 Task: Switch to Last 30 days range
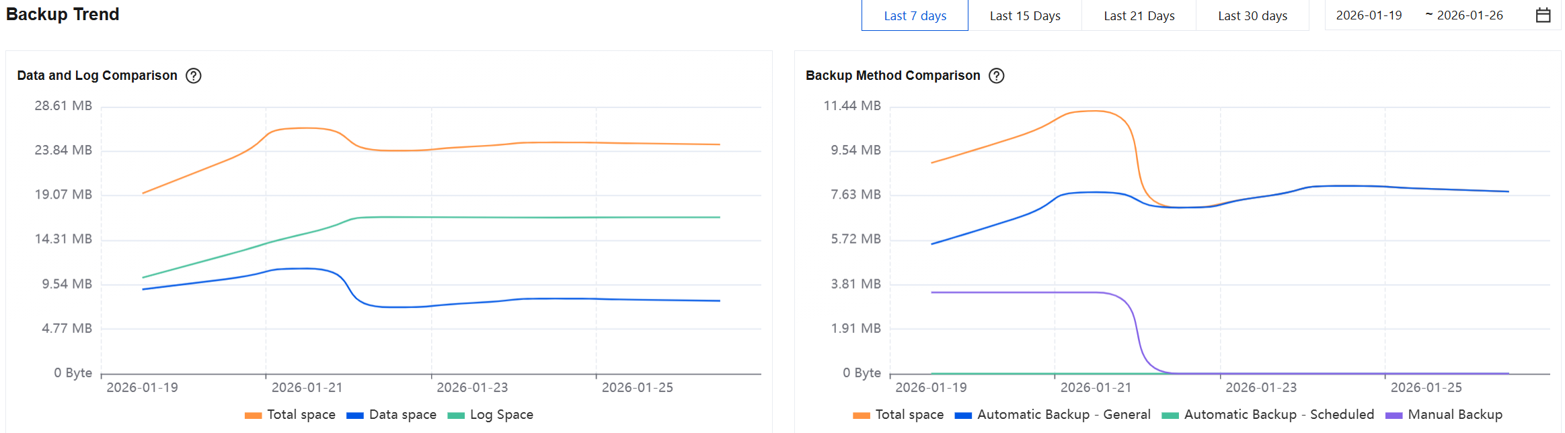pos(1252,15)
